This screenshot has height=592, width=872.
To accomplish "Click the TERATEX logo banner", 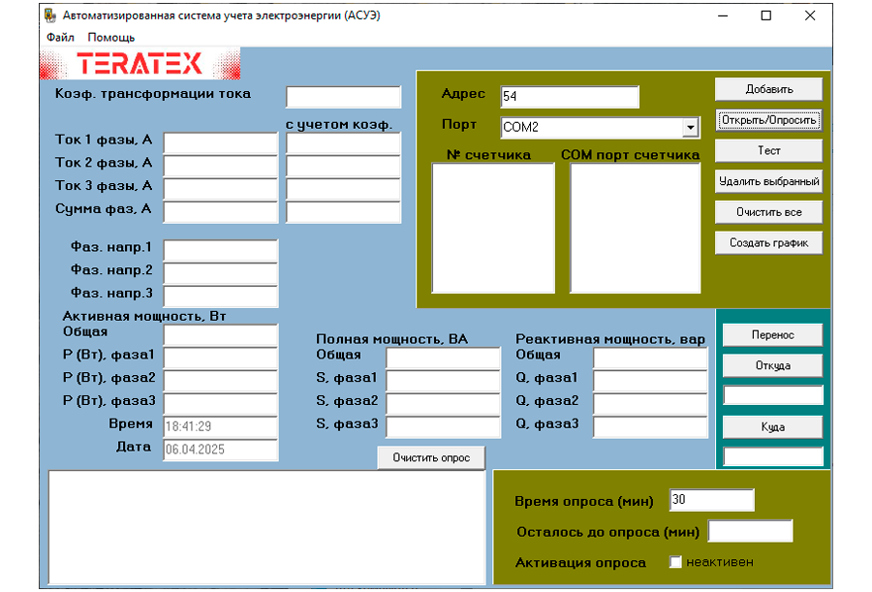I will point(140,63).
